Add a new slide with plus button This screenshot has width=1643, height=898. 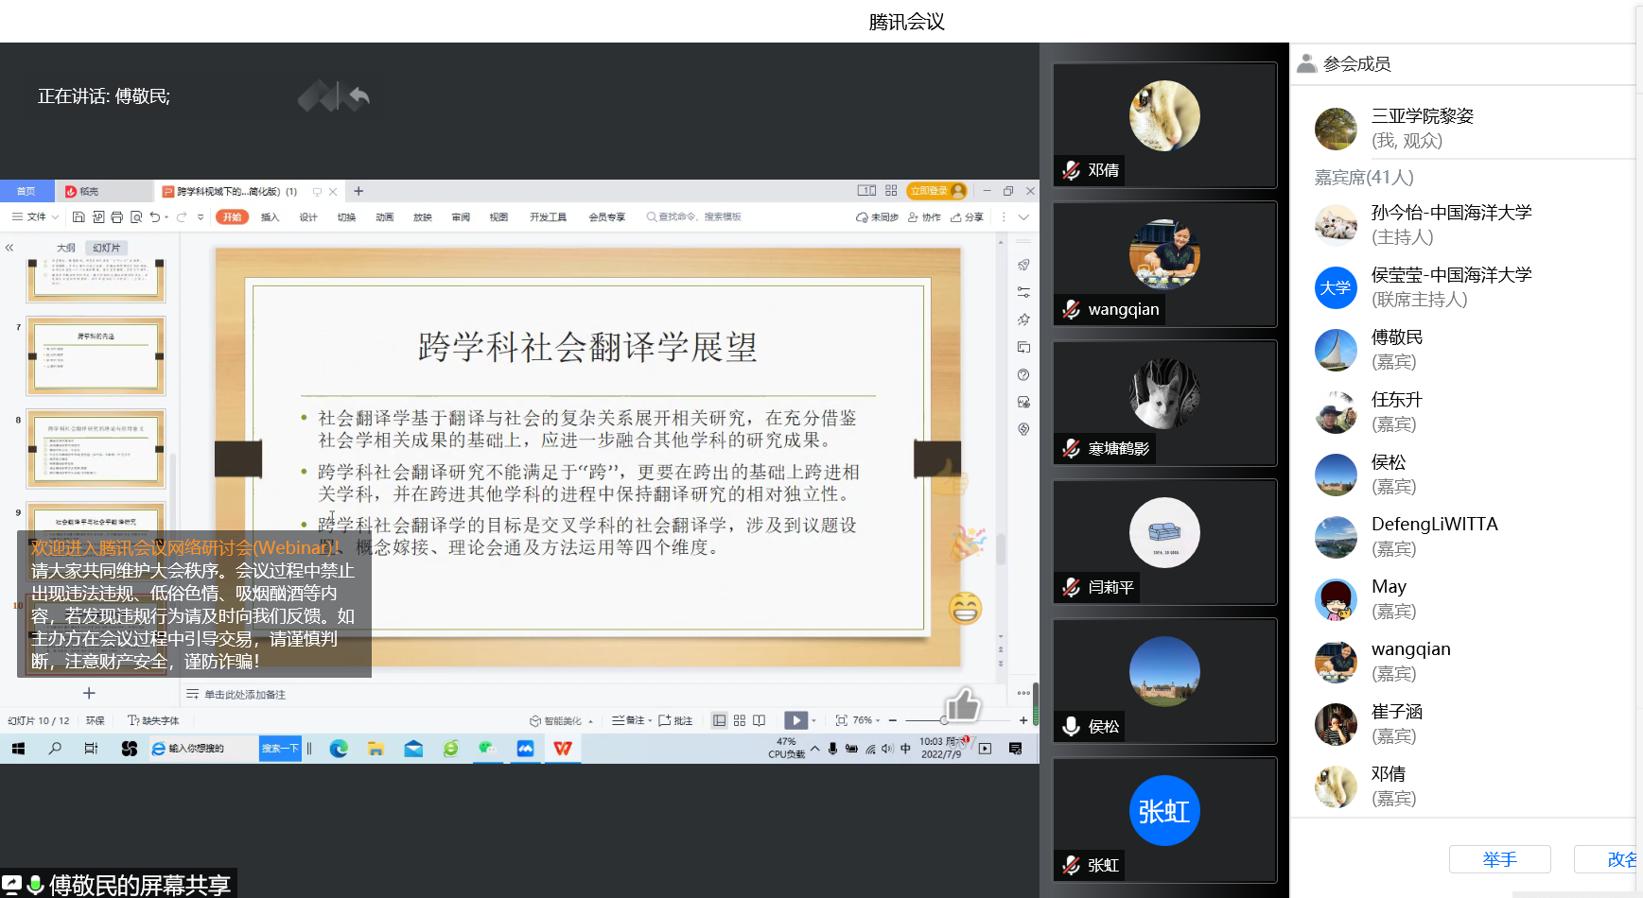click(89, 693)
